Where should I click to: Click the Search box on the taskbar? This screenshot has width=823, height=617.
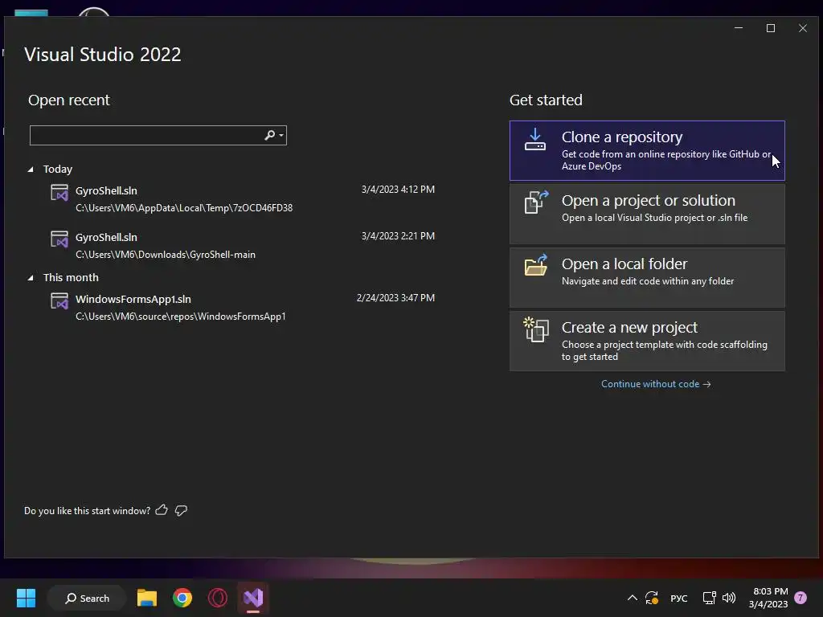pos(87,598)
